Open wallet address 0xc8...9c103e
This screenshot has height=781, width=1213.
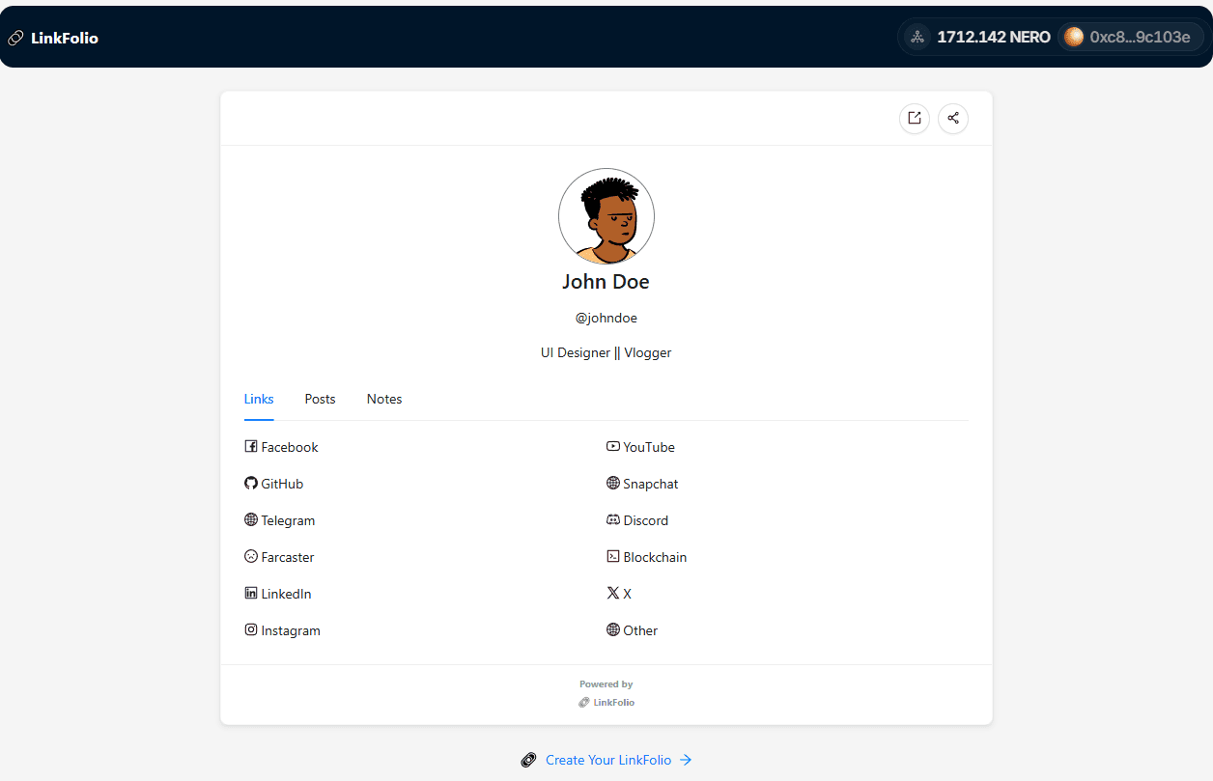point(1140,37)
